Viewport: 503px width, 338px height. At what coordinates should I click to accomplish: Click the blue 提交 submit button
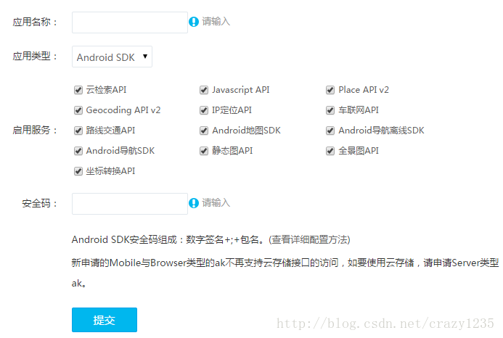105,320
